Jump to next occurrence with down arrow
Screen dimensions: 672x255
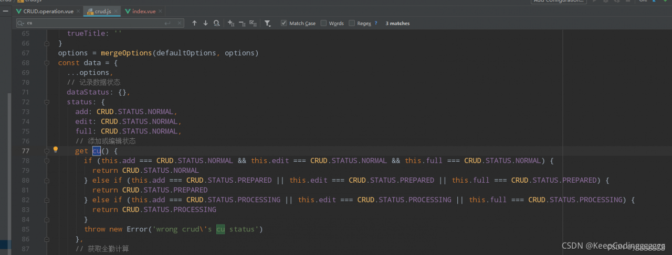pyautogui.click(x=205, y=23)
